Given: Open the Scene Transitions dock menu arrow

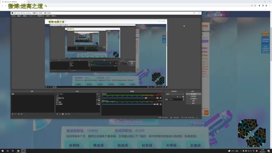Looking at the screenshot, I should coord(184,91).
